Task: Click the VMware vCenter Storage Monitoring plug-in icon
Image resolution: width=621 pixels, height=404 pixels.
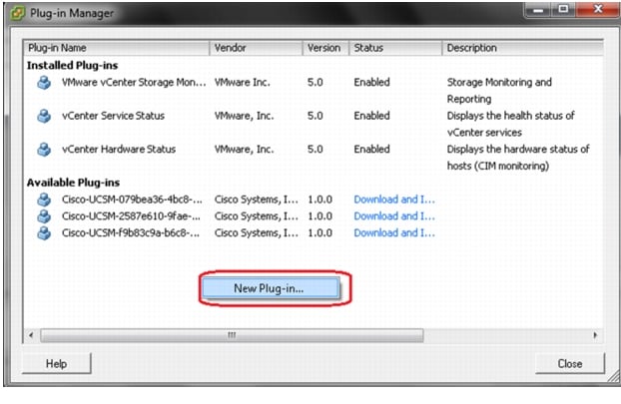Action: point(44,83)
